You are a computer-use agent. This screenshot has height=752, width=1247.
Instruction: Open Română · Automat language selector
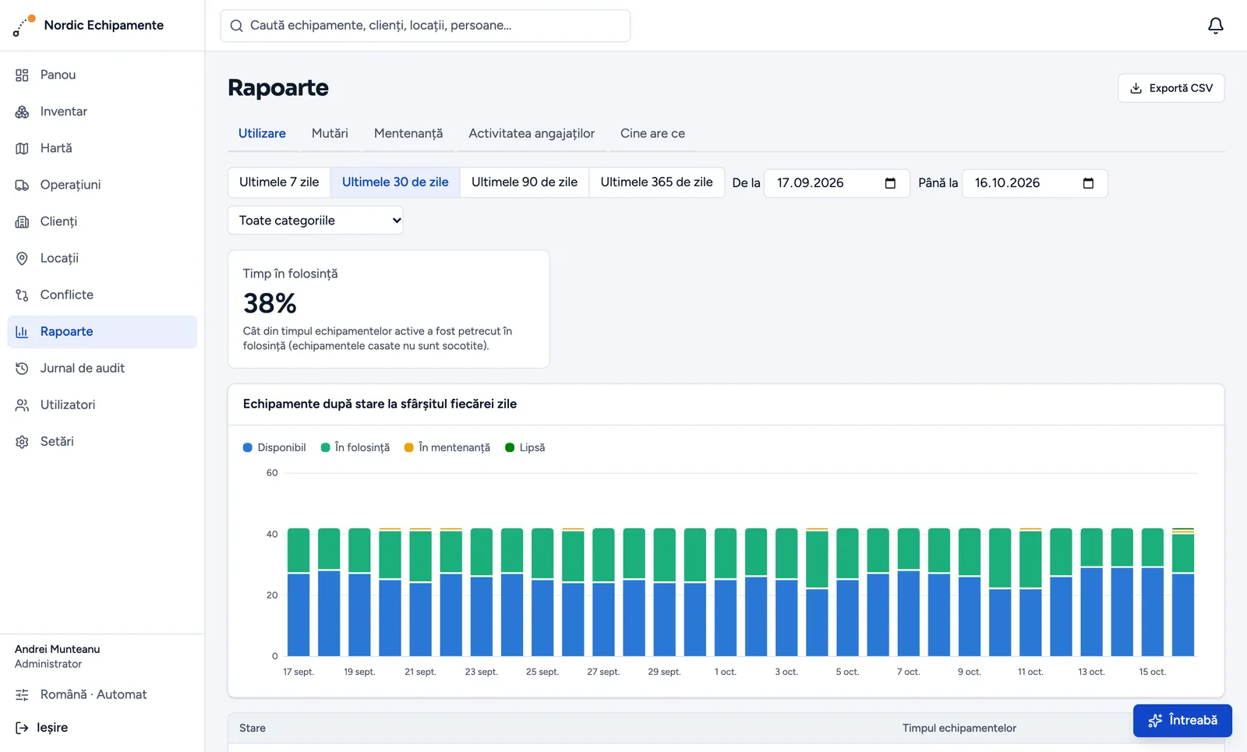[94, 694]
